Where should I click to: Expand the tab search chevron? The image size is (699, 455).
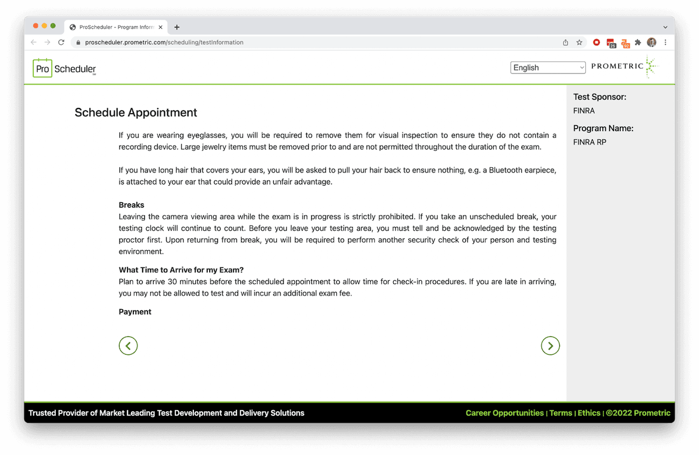pyautogui.click(x=665, y=27)
